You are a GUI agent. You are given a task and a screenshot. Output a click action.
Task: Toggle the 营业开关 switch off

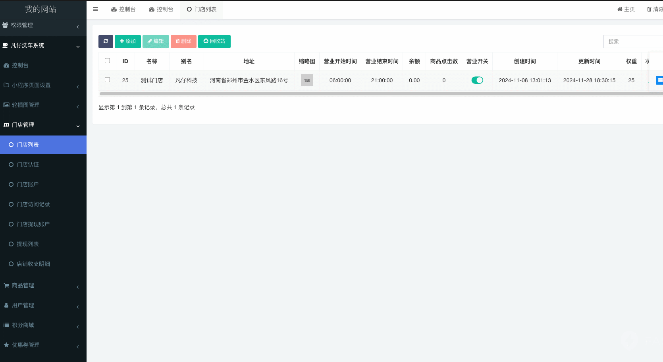(477, 80)
